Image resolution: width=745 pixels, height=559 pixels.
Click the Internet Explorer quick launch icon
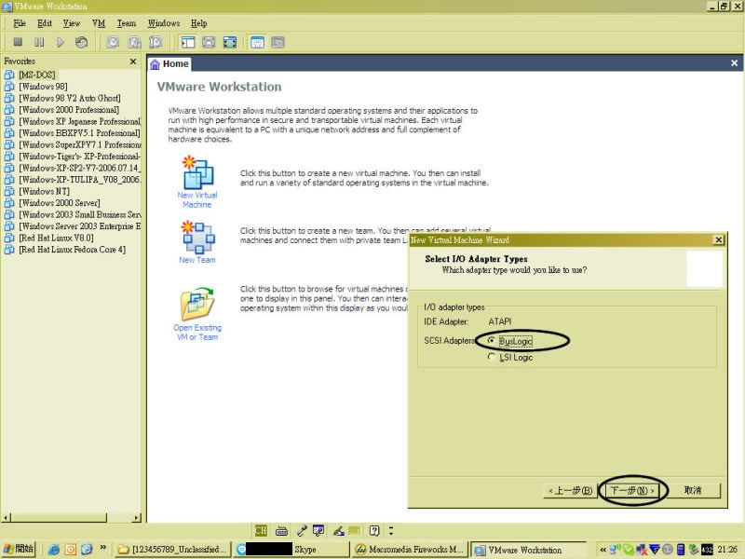coord(54,550)
